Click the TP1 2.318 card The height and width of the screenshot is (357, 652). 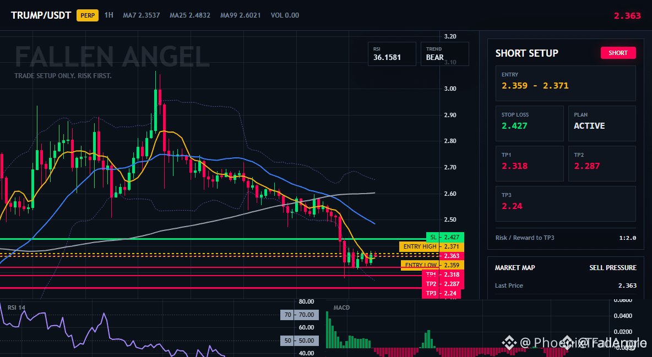529,163
